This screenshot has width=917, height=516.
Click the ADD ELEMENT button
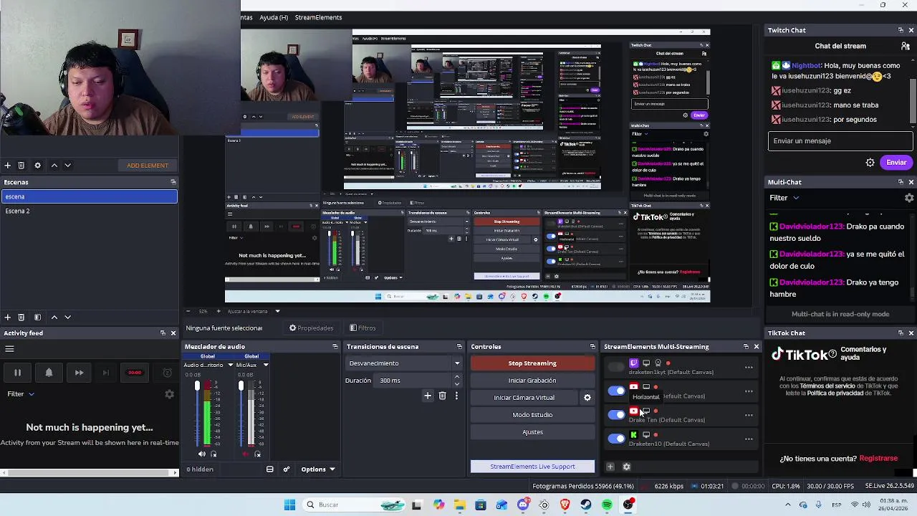pos(148,166)
